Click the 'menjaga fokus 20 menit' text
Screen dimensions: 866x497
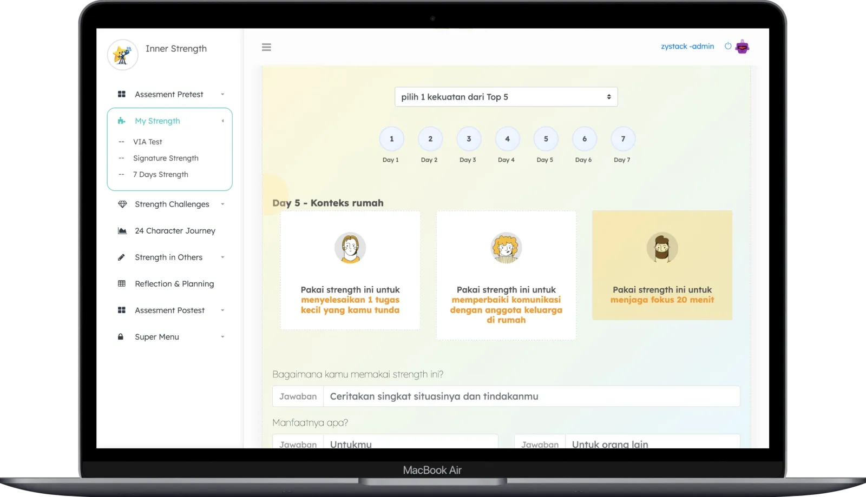point(662,300)
